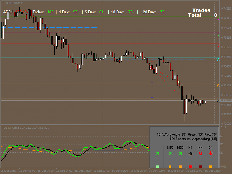Click the red down arrow under D1
Screen dimensions: 232x174
point(210,154)
